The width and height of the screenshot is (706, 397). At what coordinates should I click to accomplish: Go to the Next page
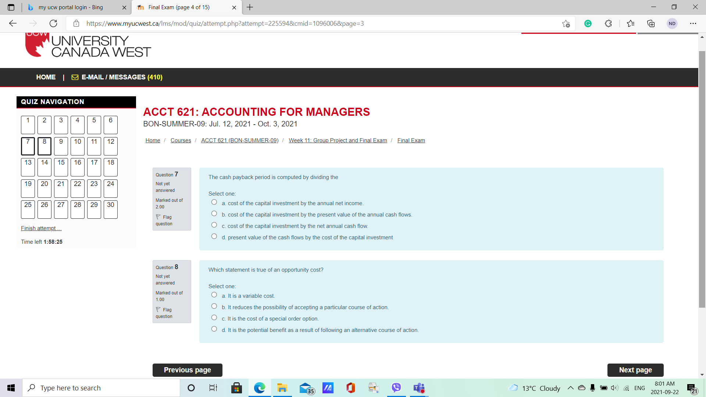pos(635,370)
